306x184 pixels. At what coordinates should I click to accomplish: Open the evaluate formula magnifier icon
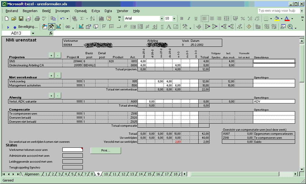coord(290,27)
